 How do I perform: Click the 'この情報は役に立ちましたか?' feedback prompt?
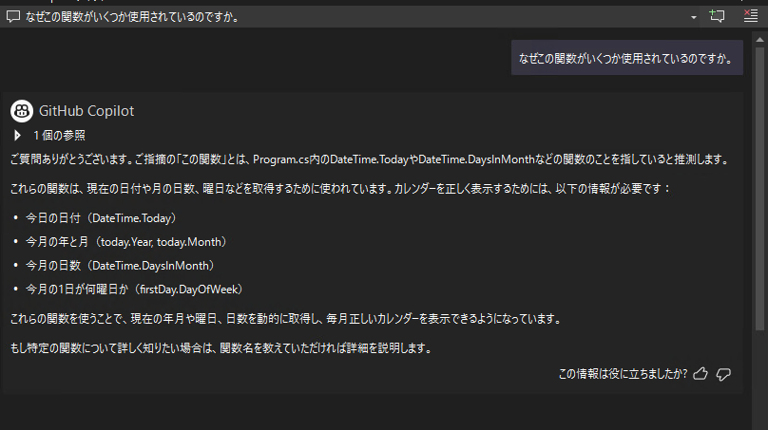tap(624, 374)
